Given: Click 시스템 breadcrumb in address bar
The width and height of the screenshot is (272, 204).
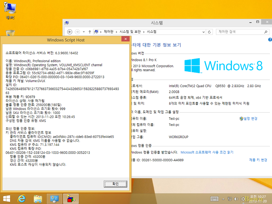Looking at the screenshot, I should pyautogui.click(x=152, y=31).
